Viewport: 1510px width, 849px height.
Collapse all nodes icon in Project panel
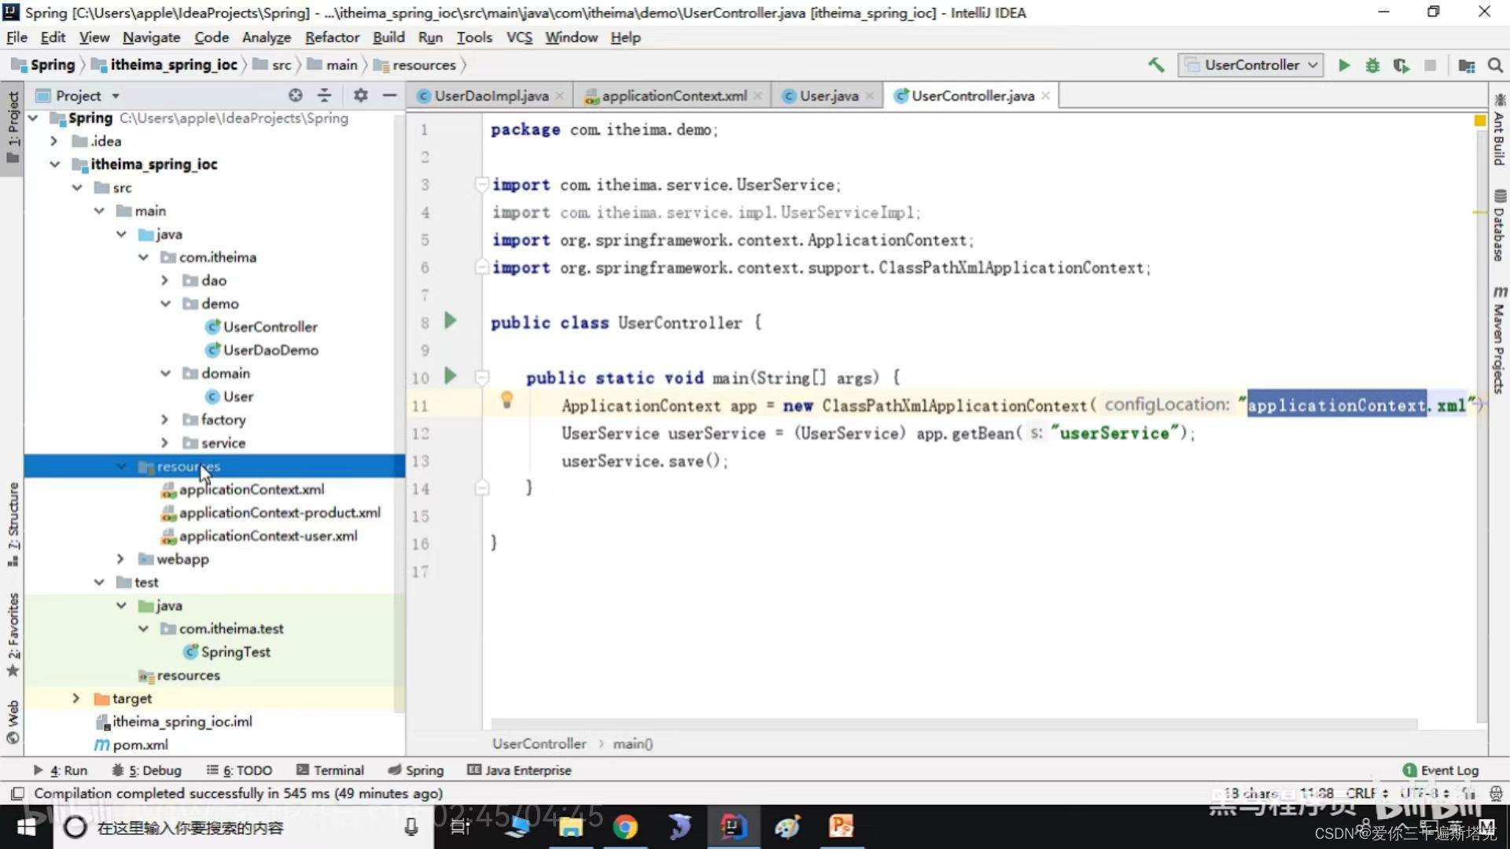(x=324, y=95)
